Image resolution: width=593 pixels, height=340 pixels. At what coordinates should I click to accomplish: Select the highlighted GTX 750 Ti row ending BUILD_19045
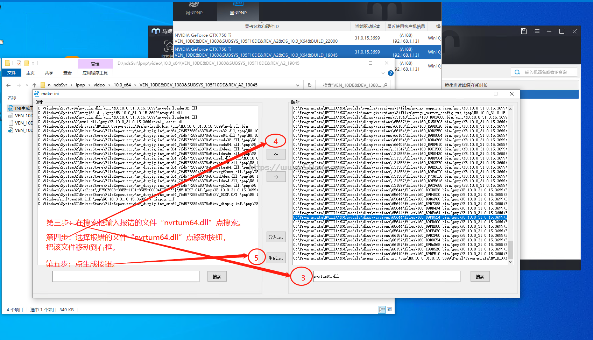pos(307,52)
